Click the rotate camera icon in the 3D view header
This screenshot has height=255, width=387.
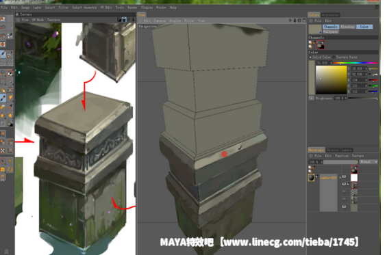tap(299, 21)
